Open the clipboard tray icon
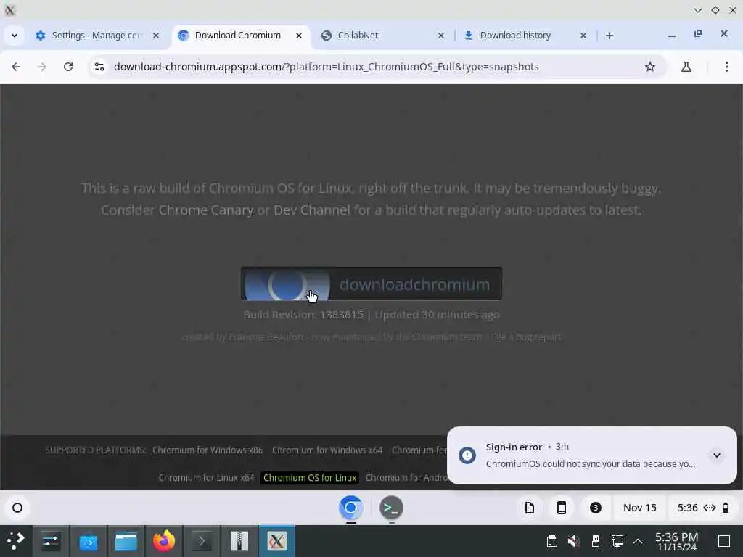Image resolution: width=743 pixels, height=557 pixels. pyautogui.click(x=551, y=541)
